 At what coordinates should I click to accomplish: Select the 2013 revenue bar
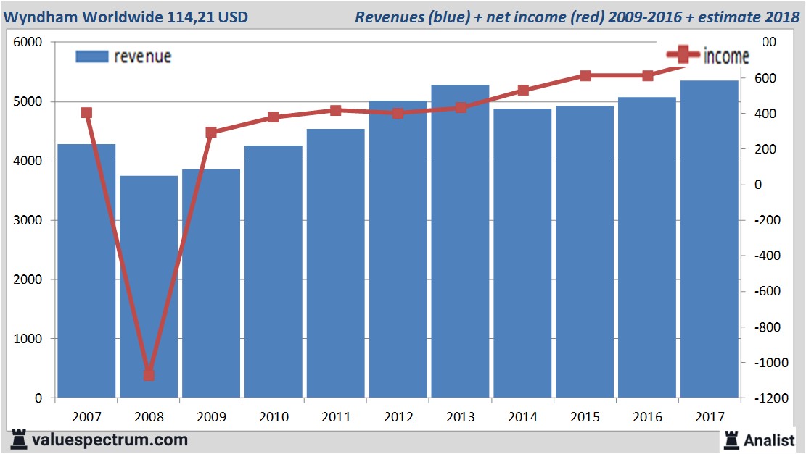pos(460,241)
